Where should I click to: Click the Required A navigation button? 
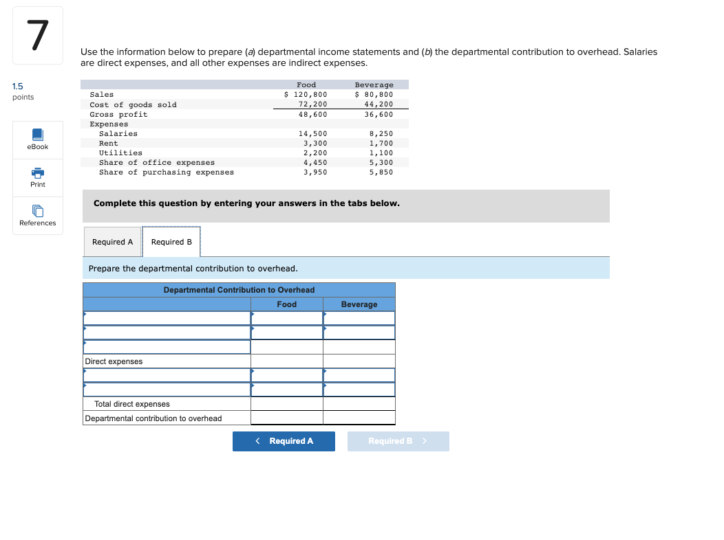point(284,441)
